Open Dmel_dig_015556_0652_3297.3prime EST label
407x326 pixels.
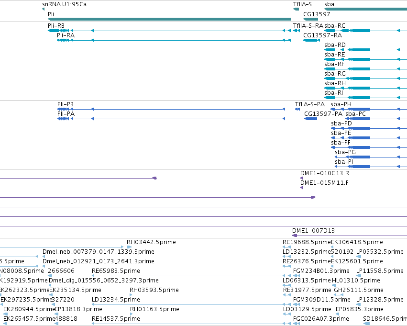(104, 281)
